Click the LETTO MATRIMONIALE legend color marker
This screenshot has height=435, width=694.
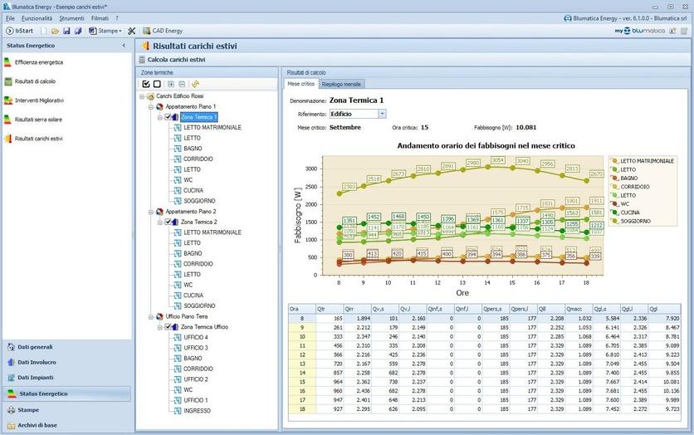coord(614,160)
